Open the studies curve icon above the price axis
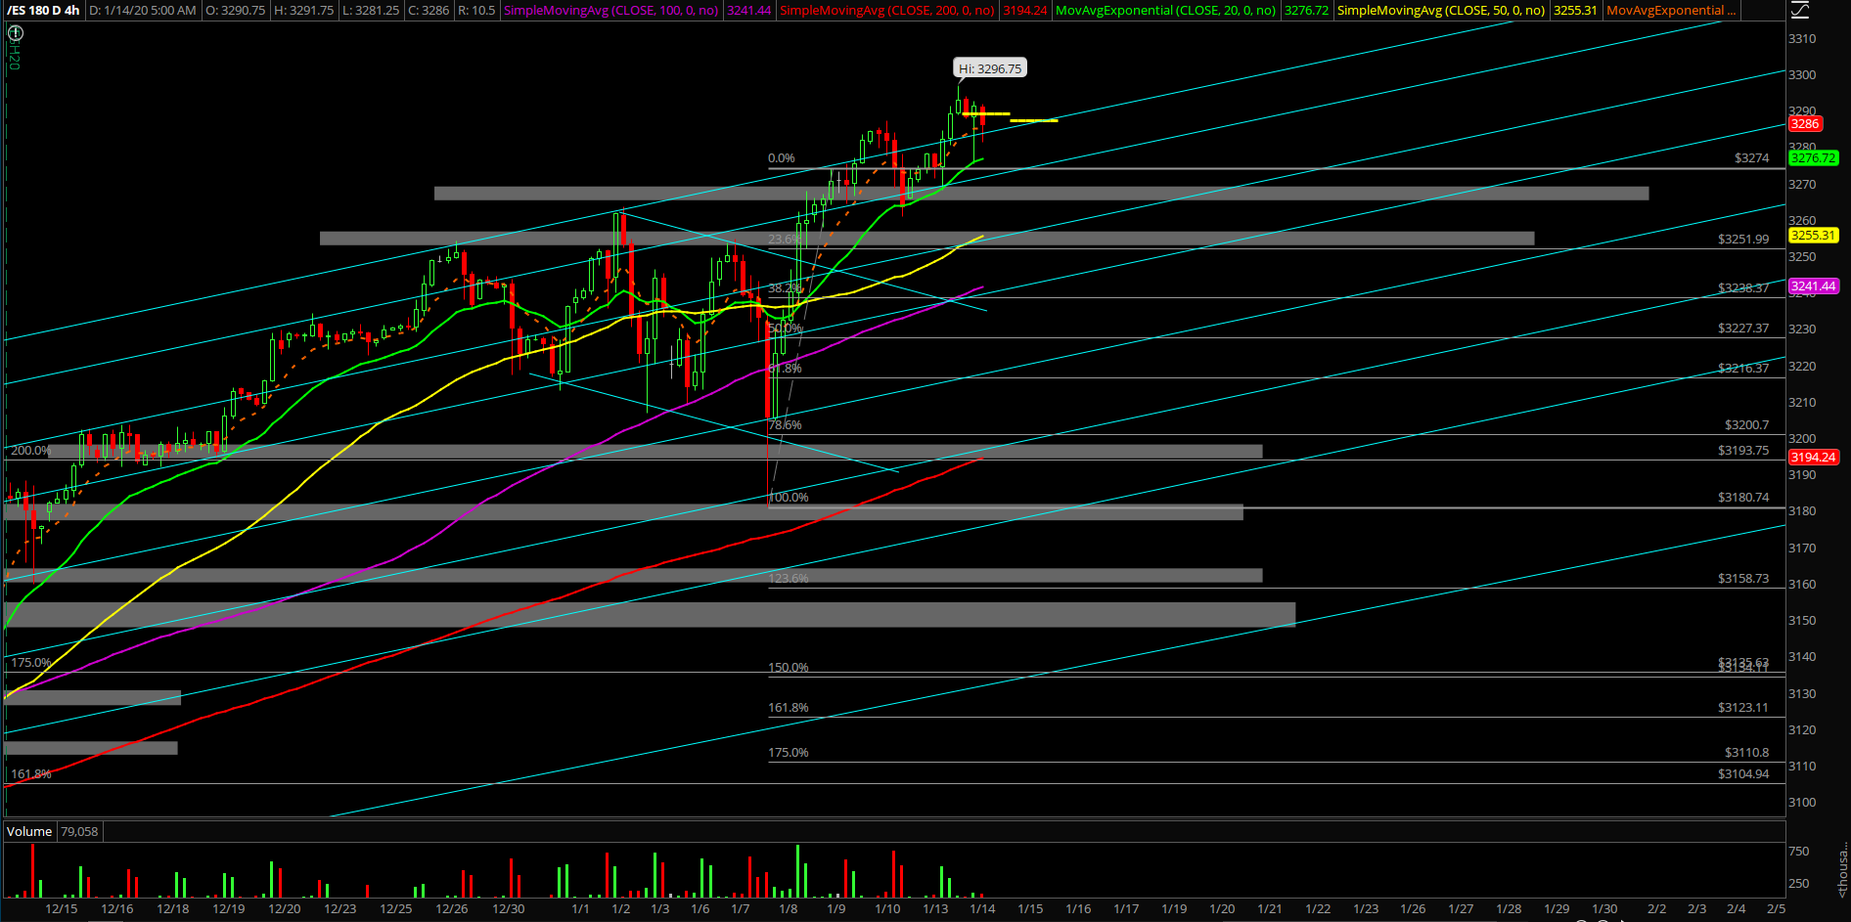Viewport: 1851px width, 922px height. [1800, 11]
